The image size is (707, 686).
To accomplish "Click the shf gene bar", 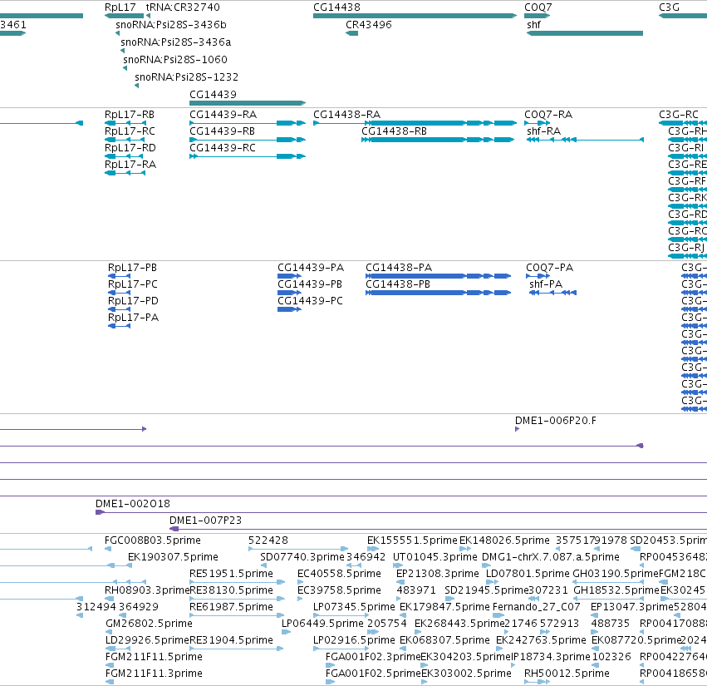I will [585, 33].
